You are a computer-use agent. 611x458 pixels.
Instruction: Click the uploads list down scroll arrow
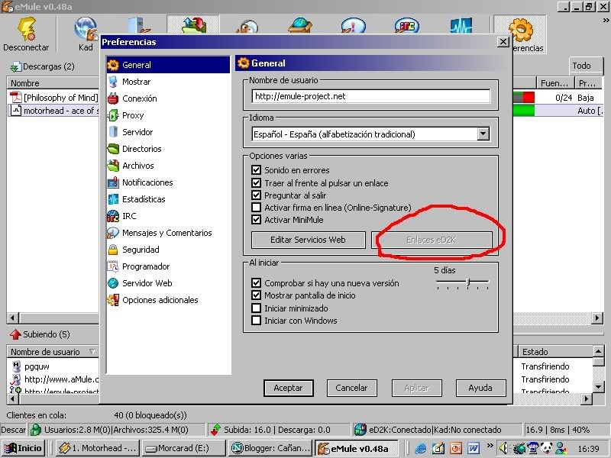click(x=599, y=386)
